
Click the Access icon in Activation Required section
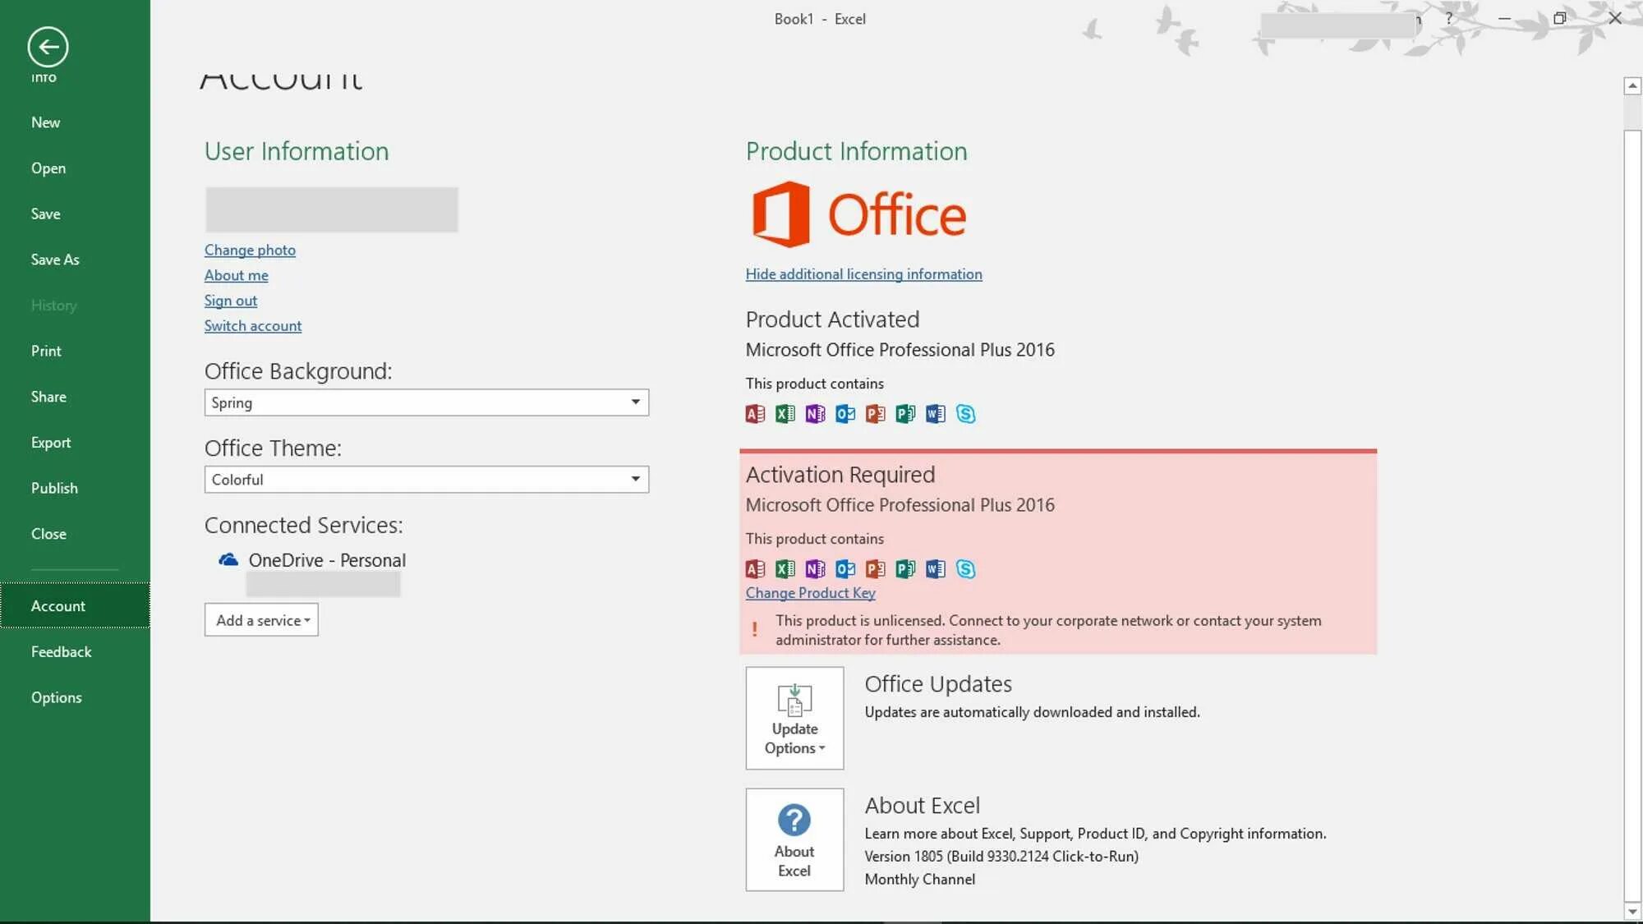tap(755, 569)
